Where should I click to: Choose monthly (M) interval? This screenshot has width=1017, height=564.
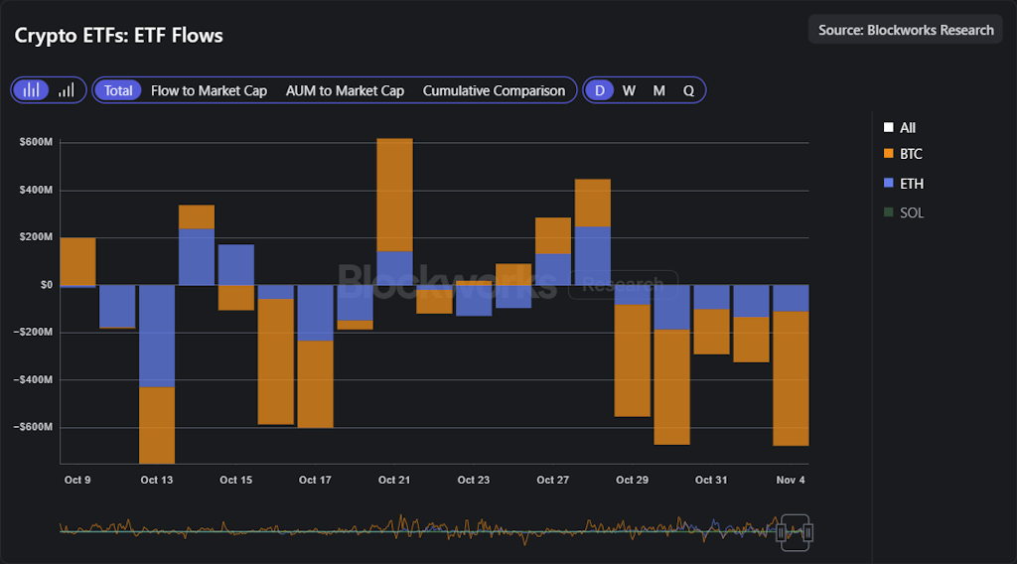click(x=658, y=90)
